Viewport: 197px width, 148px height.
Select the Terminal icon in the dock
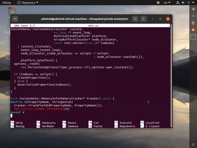pyautogui.click(x=193, y=37)
